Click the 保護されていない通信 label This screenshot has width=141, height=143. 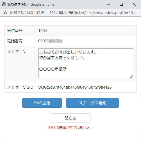[27, 13]
